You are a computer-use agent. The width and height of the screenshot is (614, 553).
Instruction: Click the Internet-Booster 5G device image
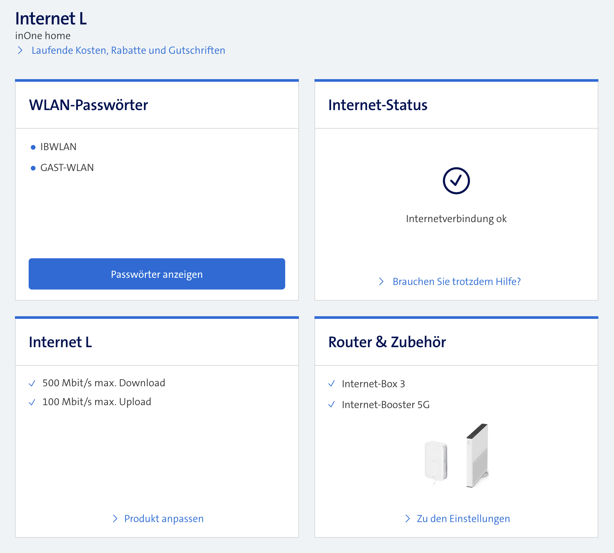[436, 461]
